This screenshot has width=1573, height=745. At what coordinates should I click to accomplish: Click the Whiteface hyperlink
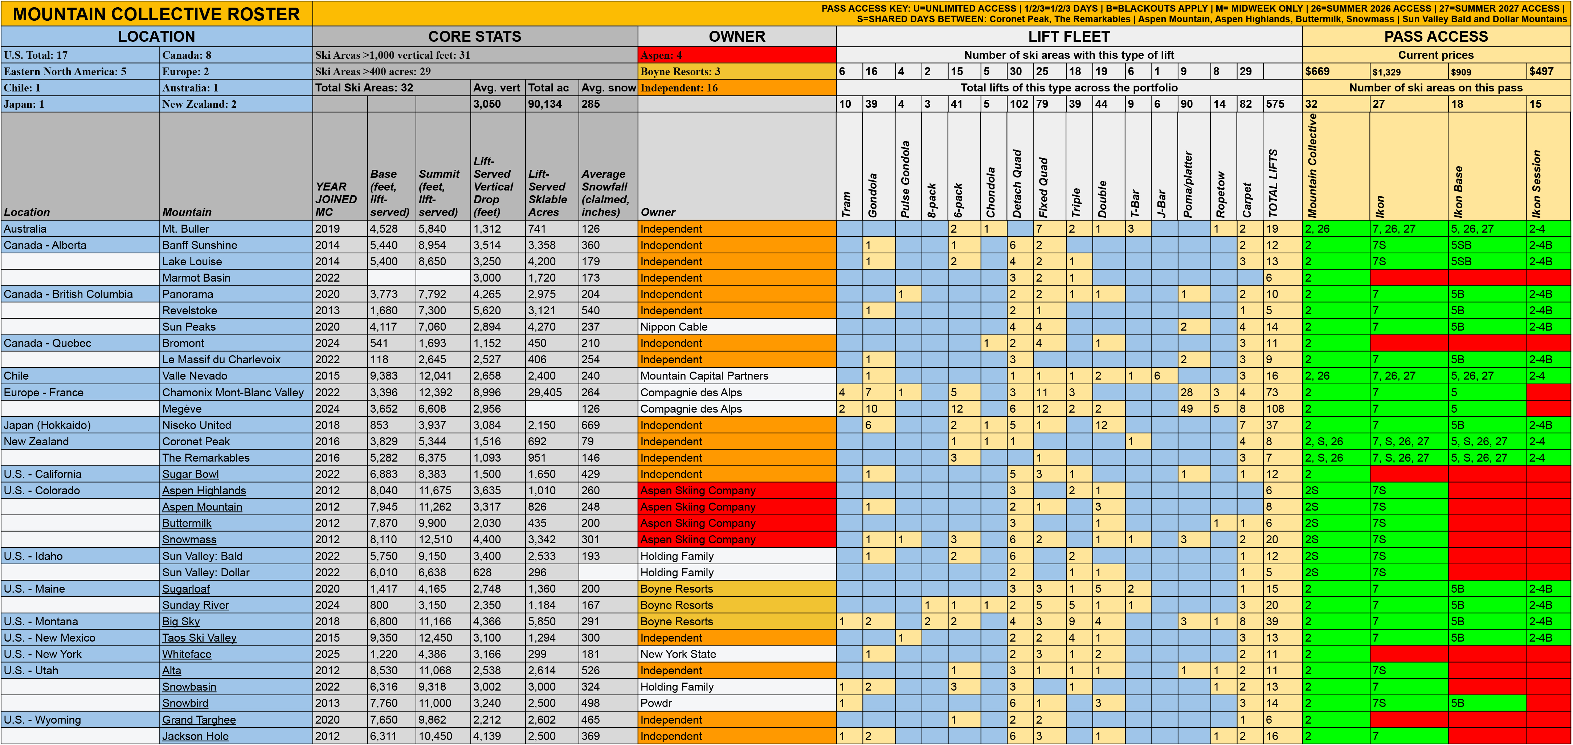pyautogui.click(x=186, y=655)
